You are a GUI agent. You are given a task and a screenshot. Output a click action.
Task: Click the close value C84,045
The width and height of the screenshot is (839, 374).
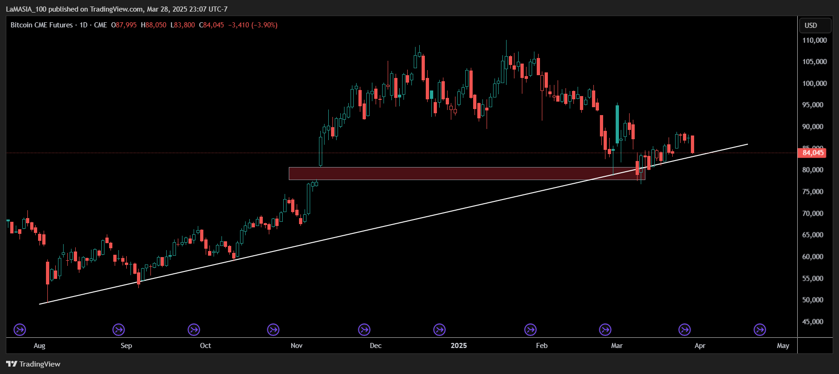tap(212, 25)
